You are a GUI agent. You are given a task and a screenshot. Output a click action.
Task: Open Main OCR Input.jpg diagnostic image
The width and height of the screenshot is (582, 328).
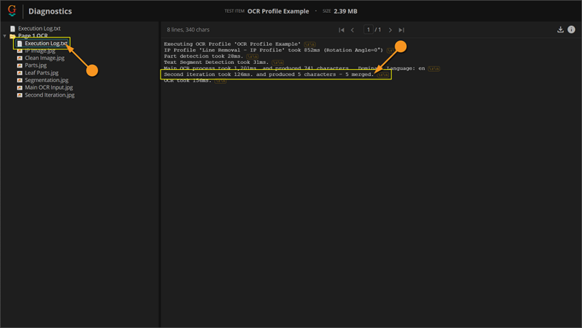click(x=48, y=87)
